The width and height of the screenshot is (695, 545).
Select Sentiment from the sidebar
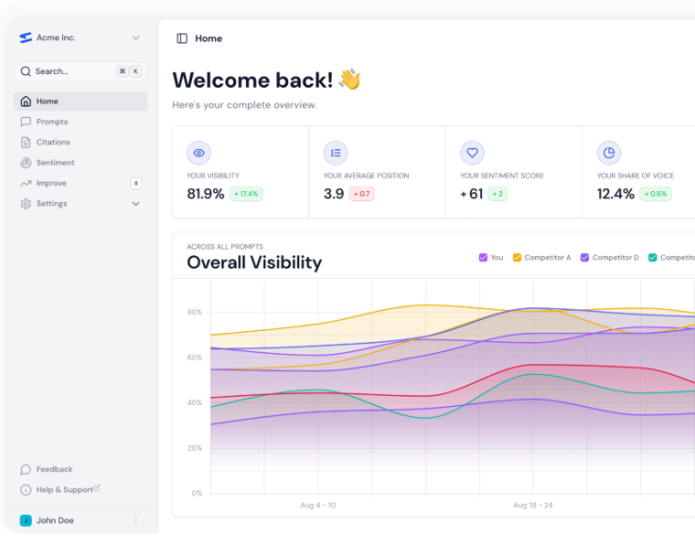click(55, 163)
